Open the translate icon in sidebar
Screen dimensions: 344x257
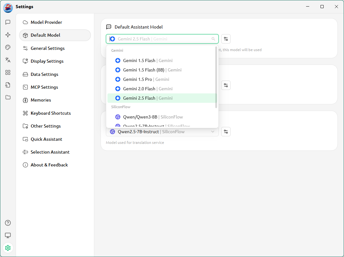point(8,60)
